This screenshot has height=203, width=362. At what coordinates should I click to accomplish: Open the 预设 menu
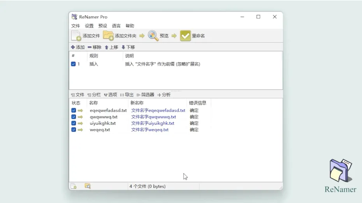(x=103, y=26)
